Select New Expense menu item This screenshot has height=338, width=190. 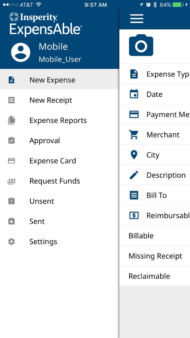click(x=59, y=80)
